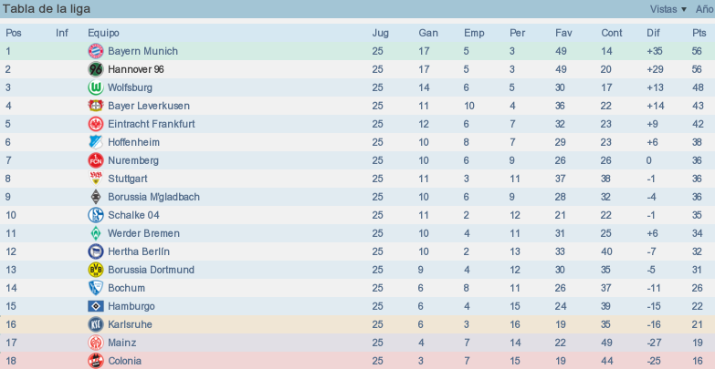715x369 pixels.
Task: Click the Karlsruhe KSC badge
Action: point(96,324)
